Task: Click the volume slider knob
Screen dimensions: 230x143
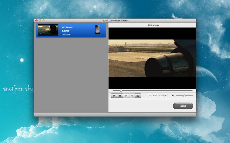Action: tap(184, 96)
